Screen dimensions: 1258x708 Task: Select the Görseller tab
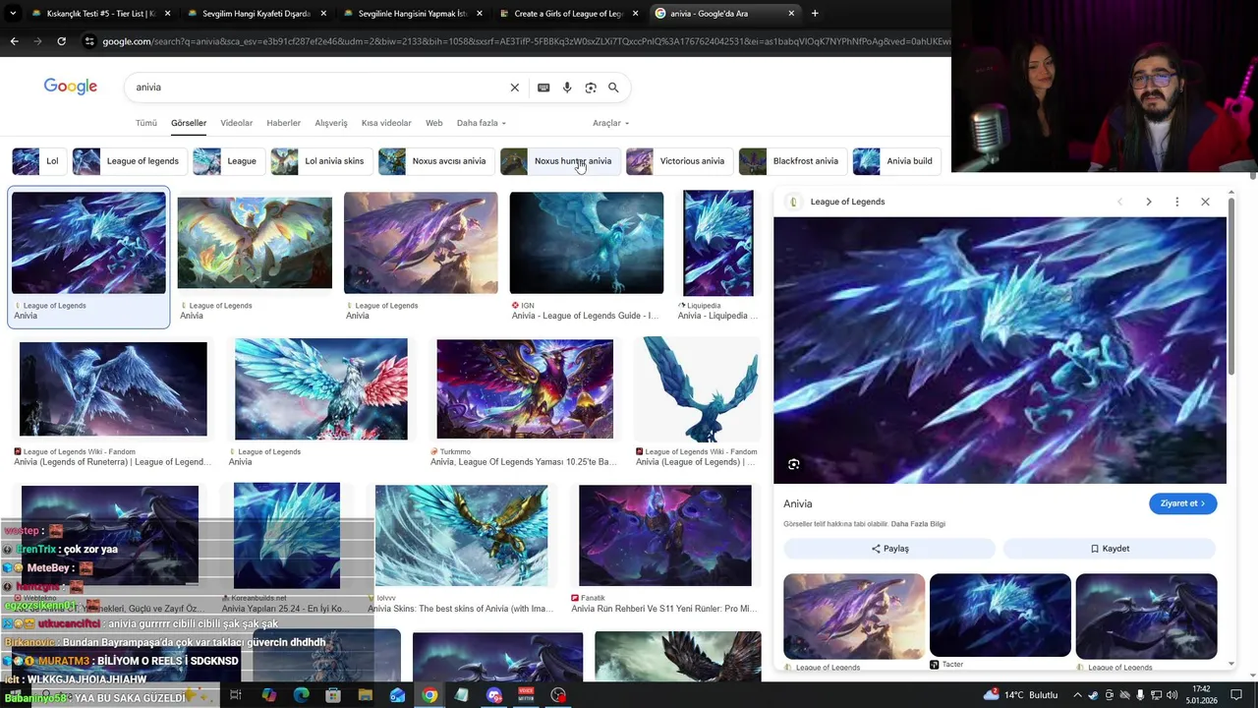[x=189, y=123]
